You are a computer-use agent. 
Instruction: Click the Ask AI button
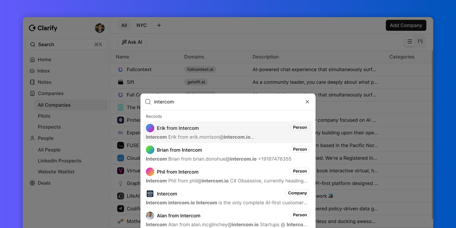(x=132, y=42)
